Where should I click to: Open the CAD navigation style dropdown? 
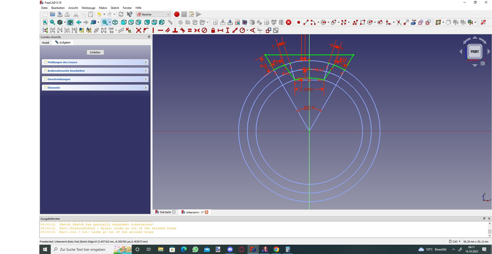coord(455,241)
